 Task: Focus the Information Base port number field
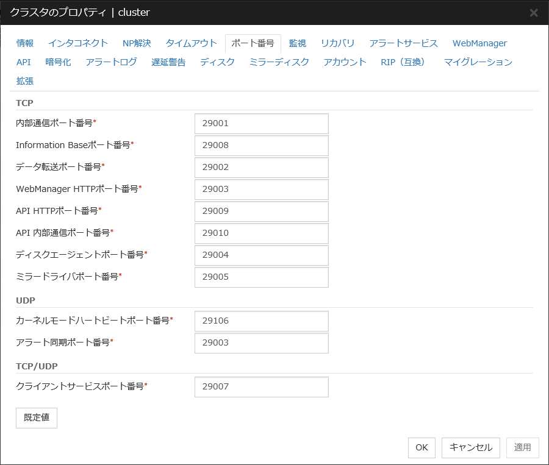[261, 145]
